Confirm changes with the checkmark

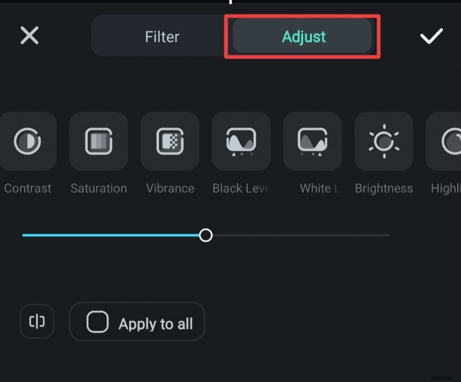pyautogui.click(x=431, y=36)
